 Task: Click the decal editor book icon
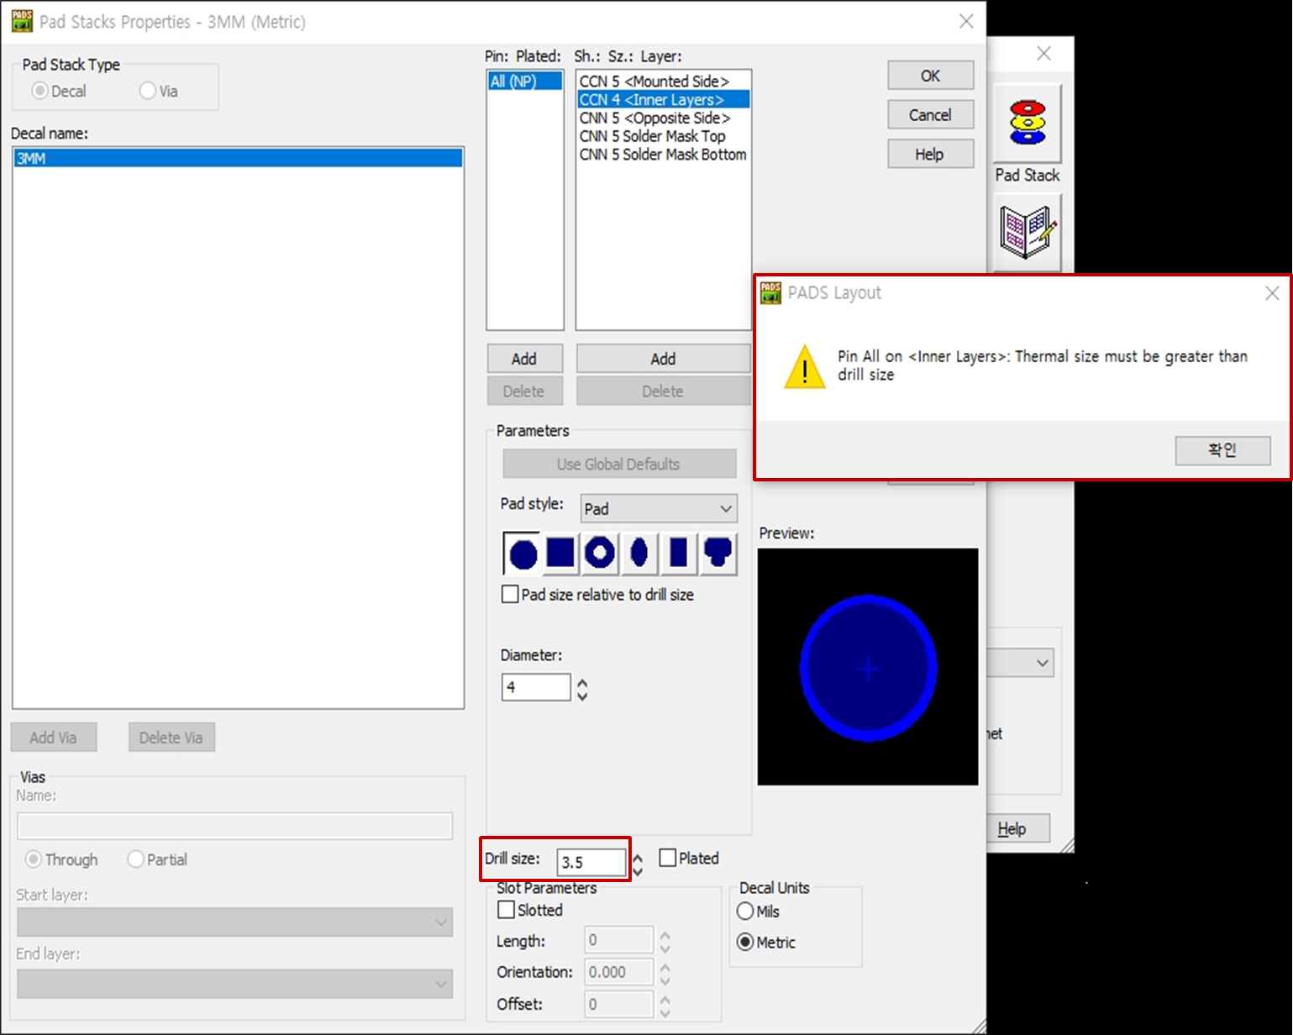coord(1027,232)
